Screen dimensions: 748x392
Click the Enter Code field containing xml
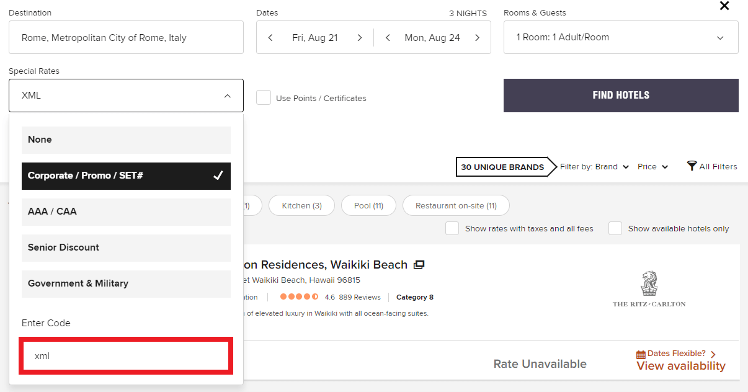(x=126, y=356)
